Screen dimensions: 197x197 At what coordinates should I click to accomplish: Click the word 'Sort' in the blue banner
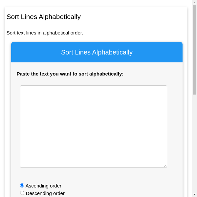point(67,52)
